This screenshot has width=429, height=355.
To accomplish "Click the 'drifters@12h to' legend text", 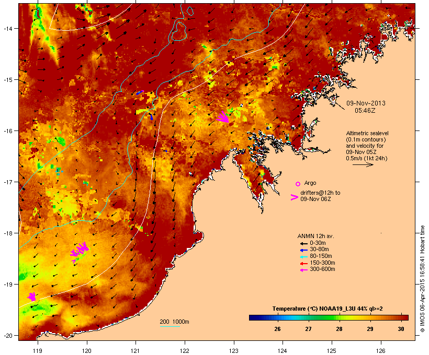I will tap(320, 193).
